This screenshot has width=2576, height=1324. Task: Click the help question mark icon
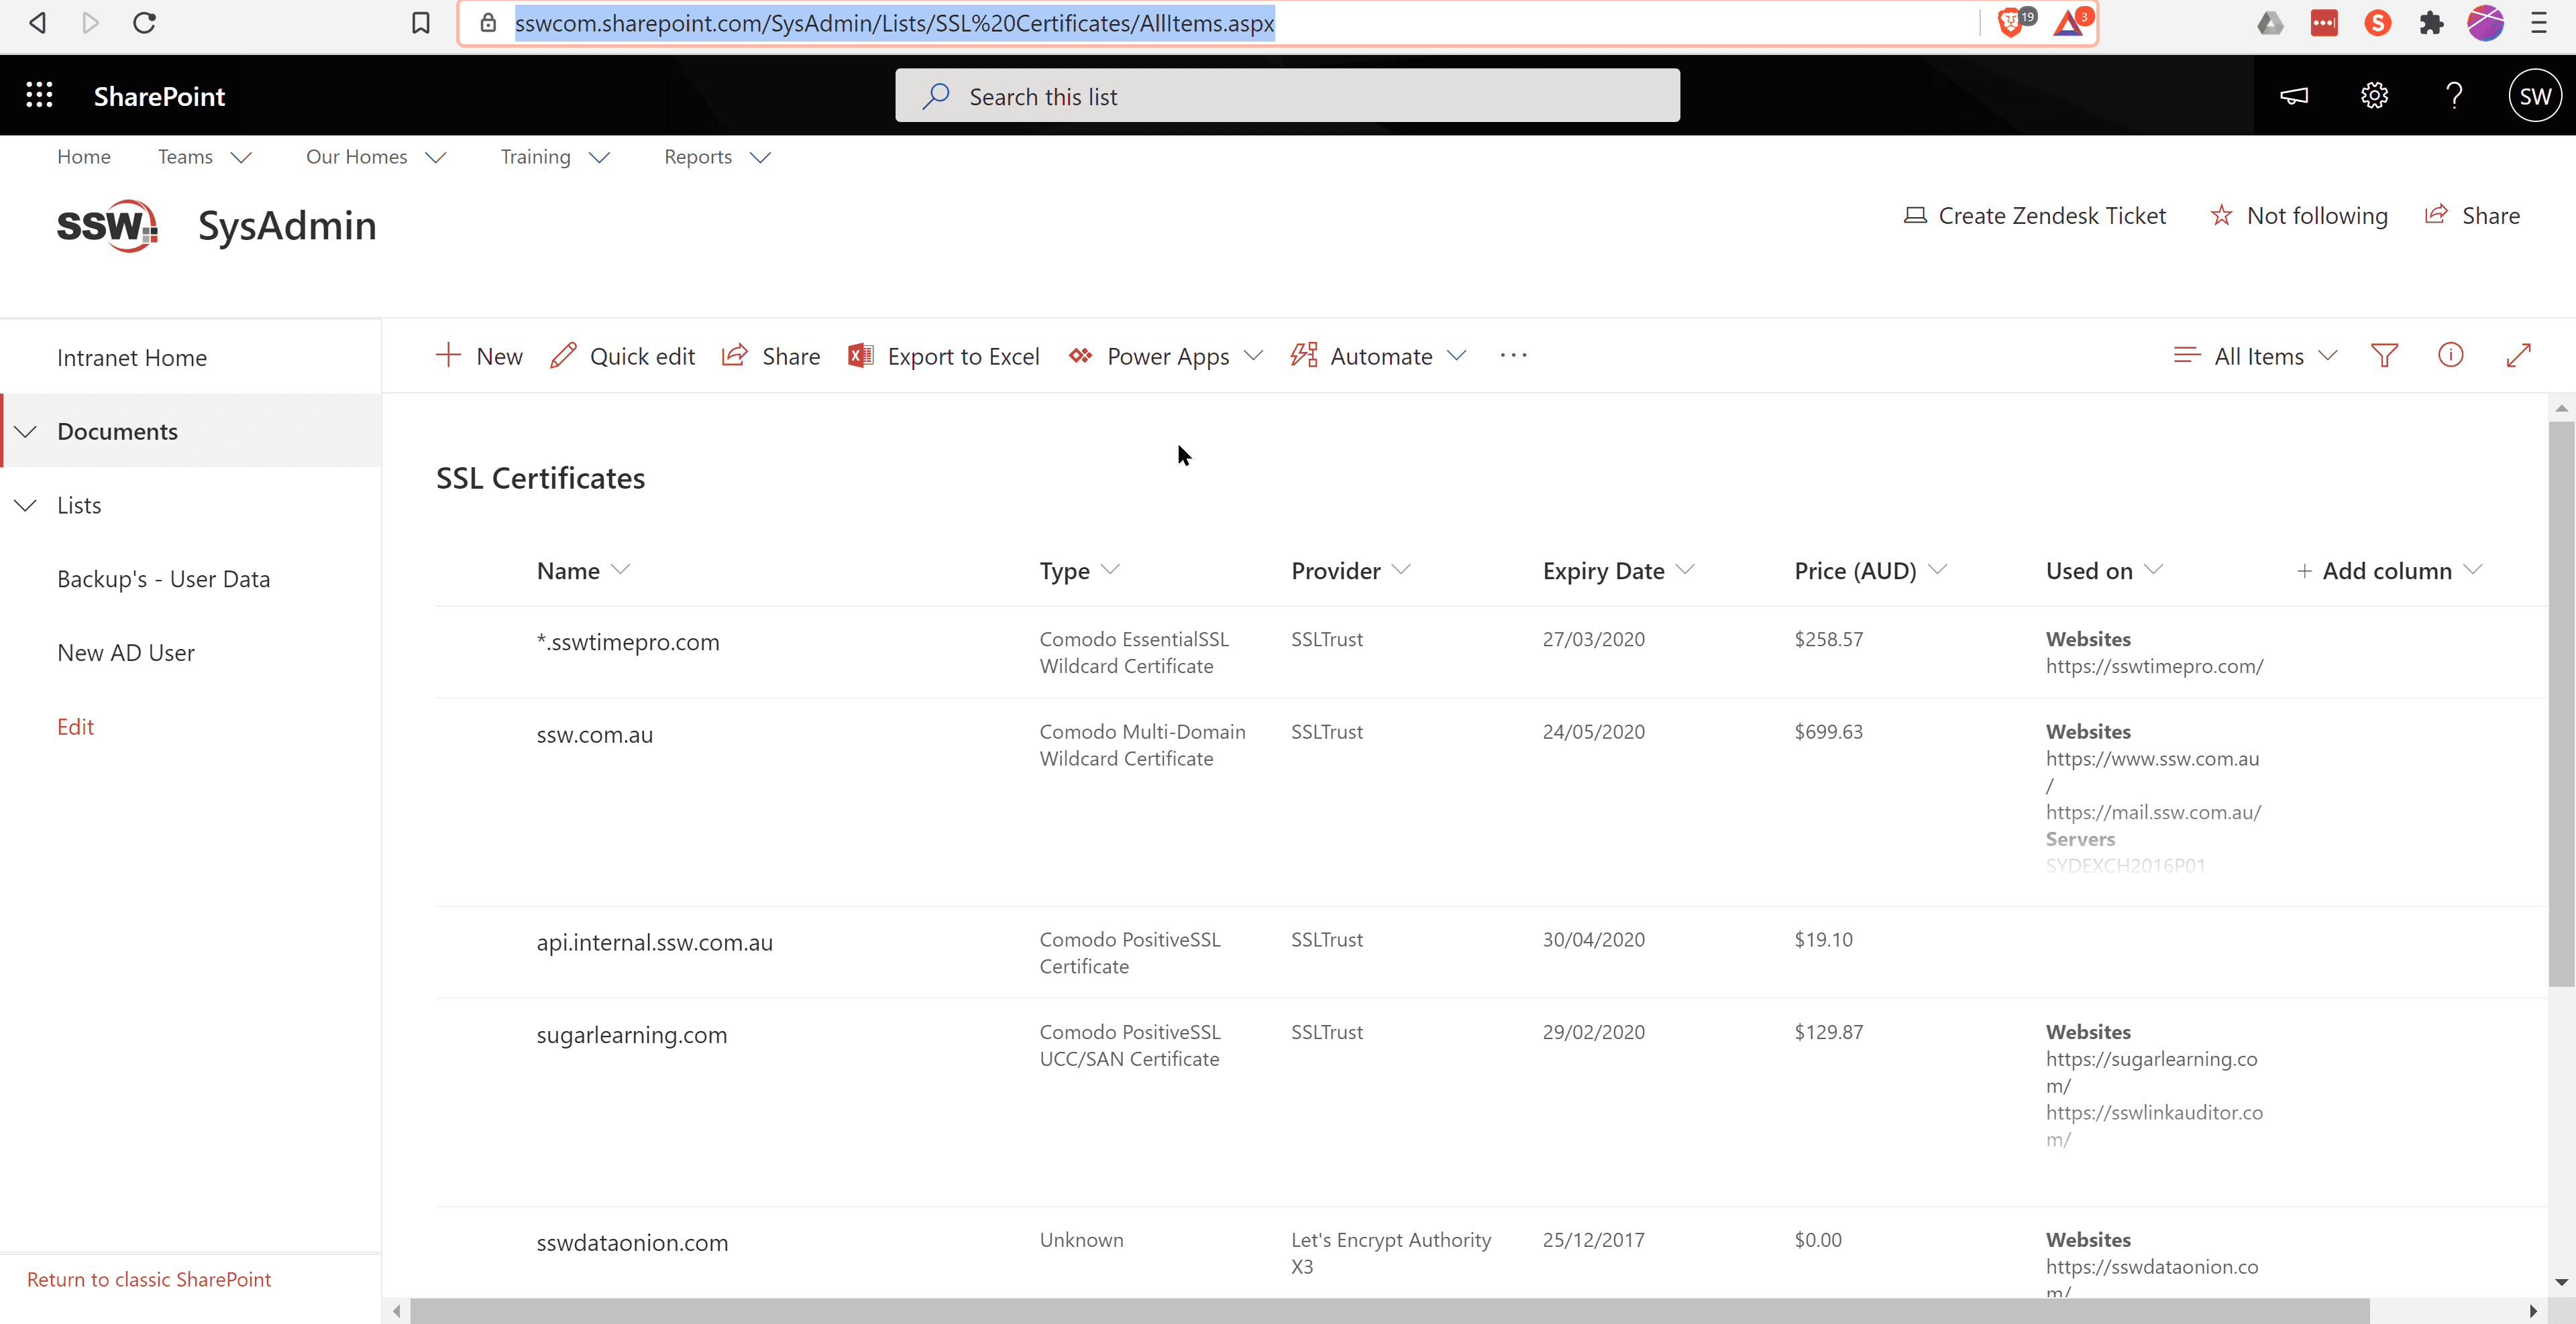[2454, 96]
